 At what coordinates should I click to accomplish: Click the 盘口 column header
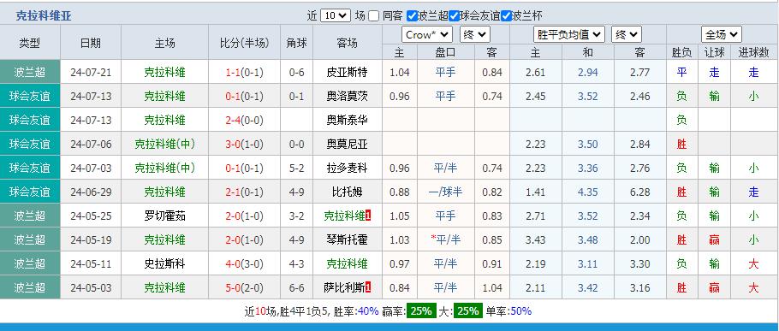click(445, 53)
